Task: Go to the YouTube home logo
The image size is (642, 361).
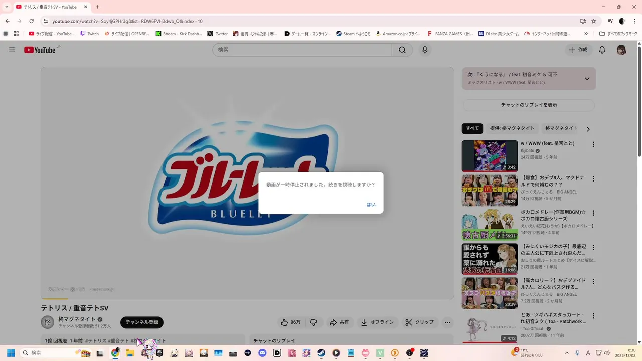Action: [x=40, y=50]
